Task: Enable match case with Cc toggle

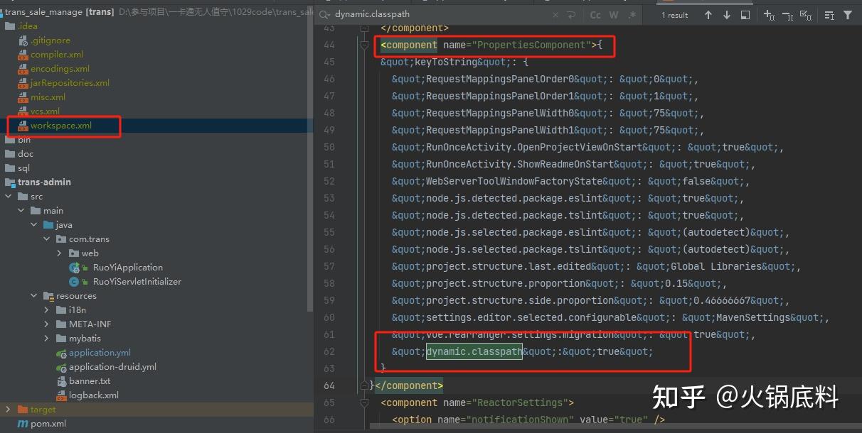Action: [596, 14]
